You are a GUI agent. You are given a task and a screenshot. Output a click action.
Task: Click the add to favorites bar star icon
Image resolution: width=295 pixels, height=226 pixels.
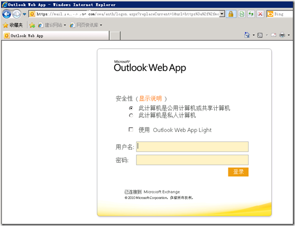coord(32,25)
